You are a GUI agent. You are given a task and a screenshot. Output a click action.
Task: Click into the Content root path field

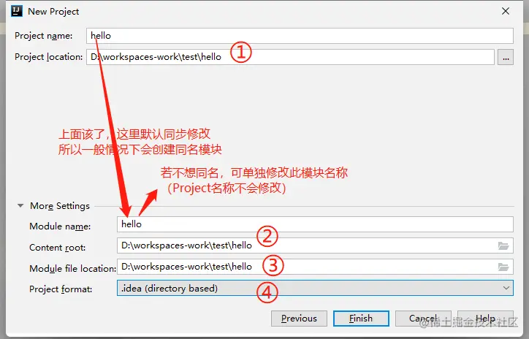315,245
